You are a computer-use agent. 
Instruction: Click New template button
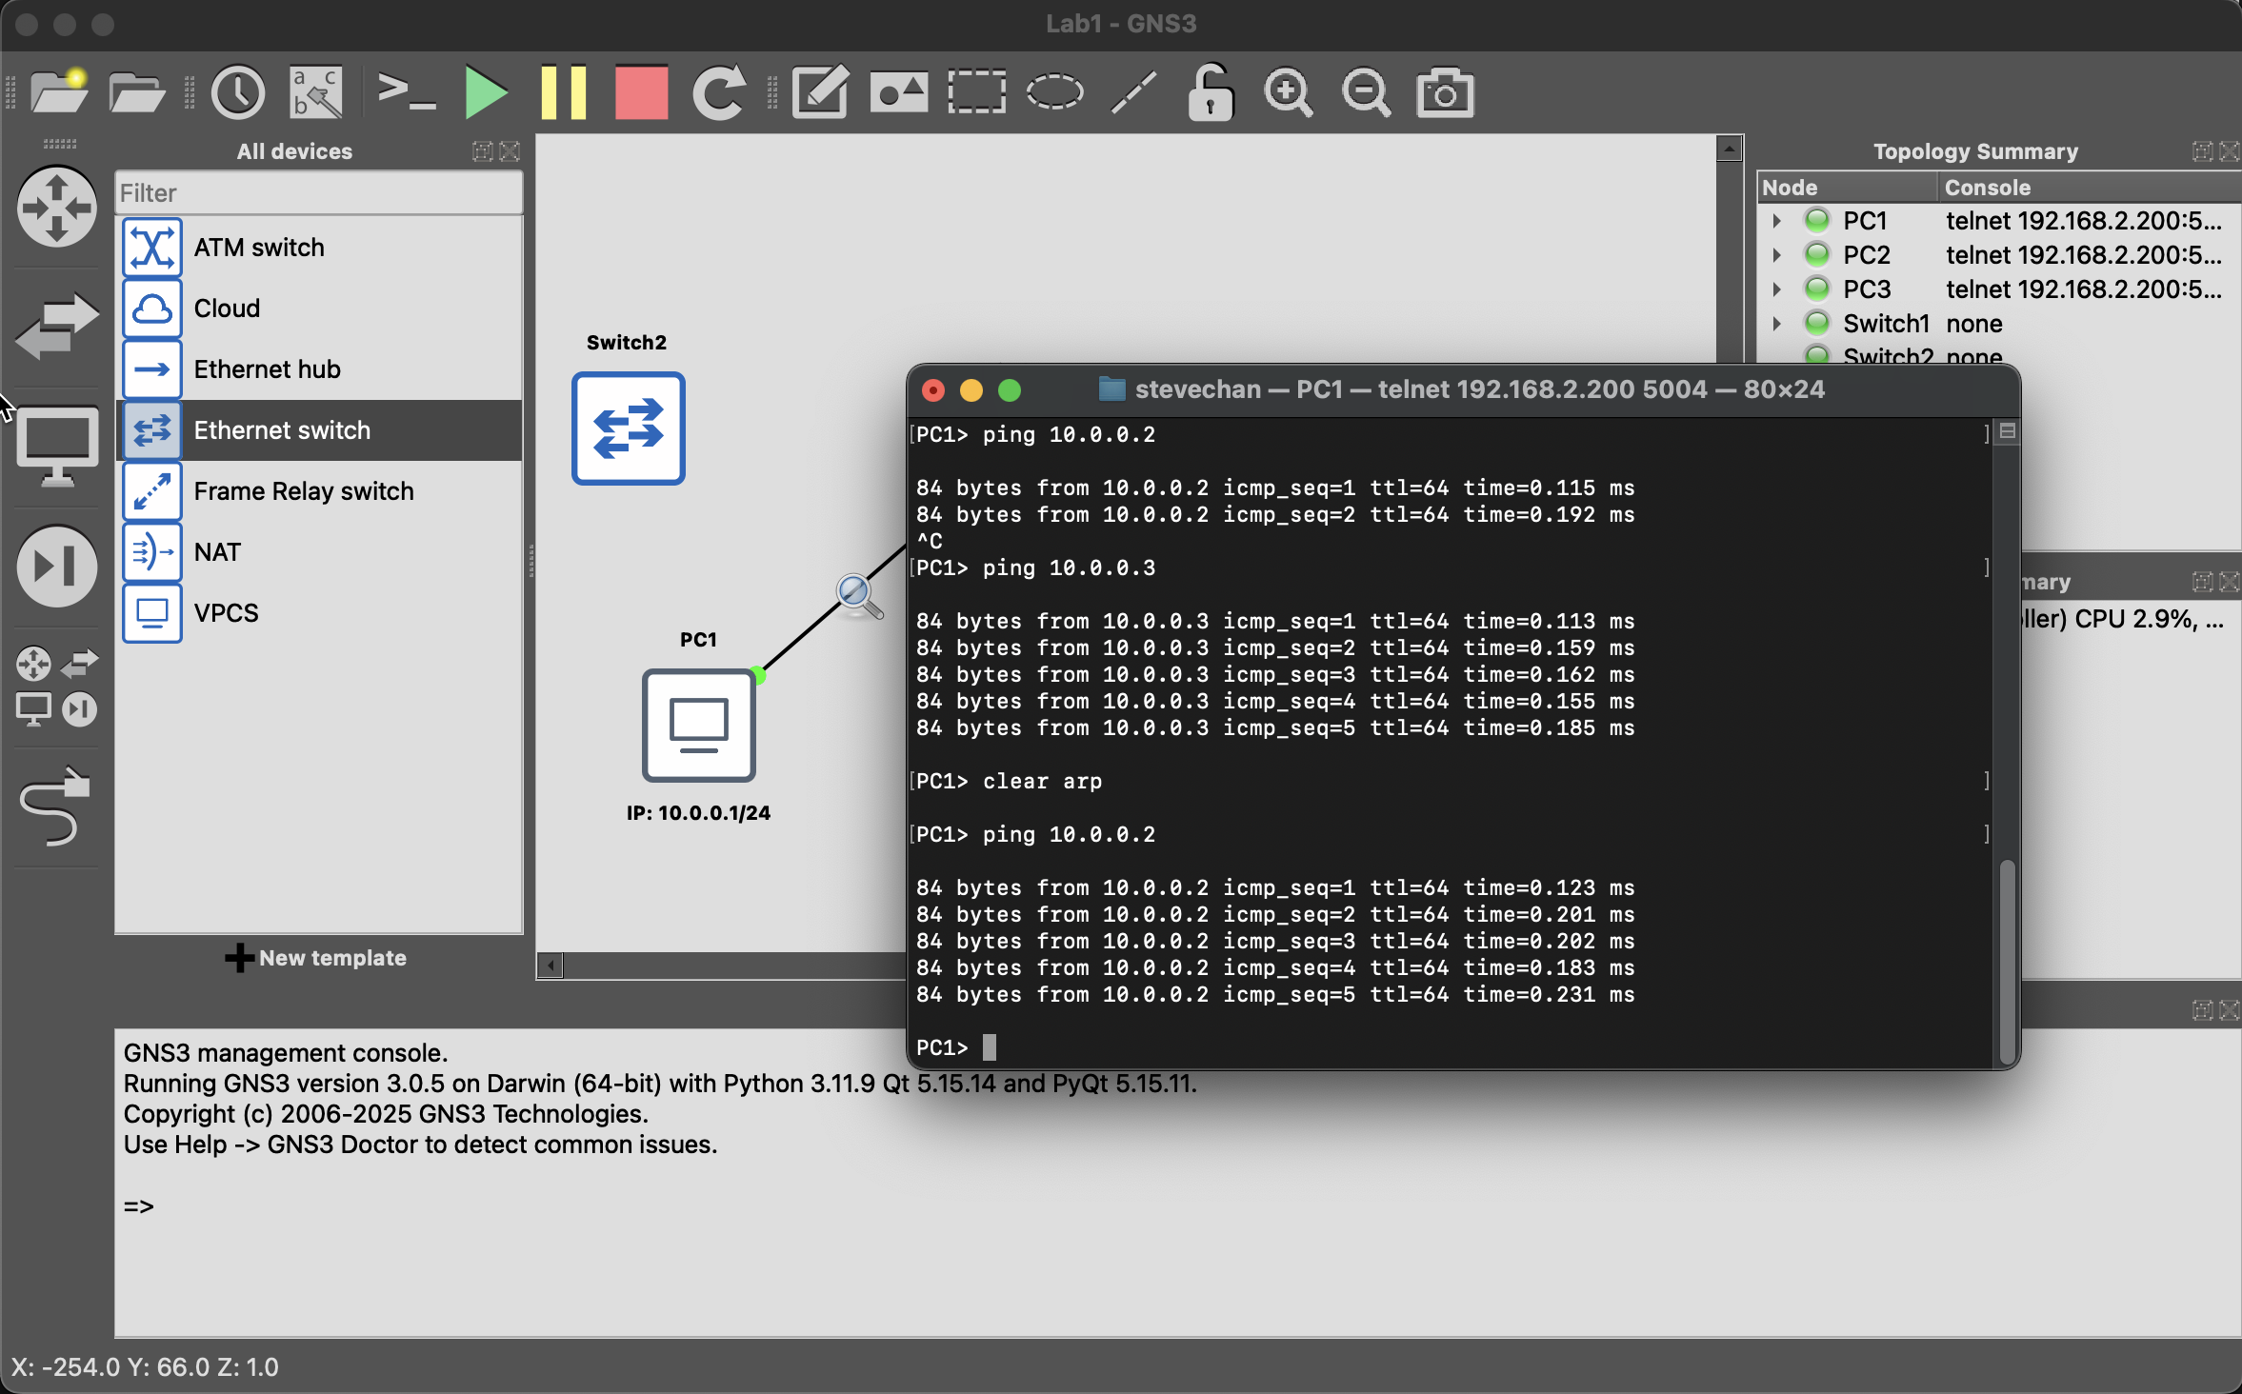pos(316,958)
